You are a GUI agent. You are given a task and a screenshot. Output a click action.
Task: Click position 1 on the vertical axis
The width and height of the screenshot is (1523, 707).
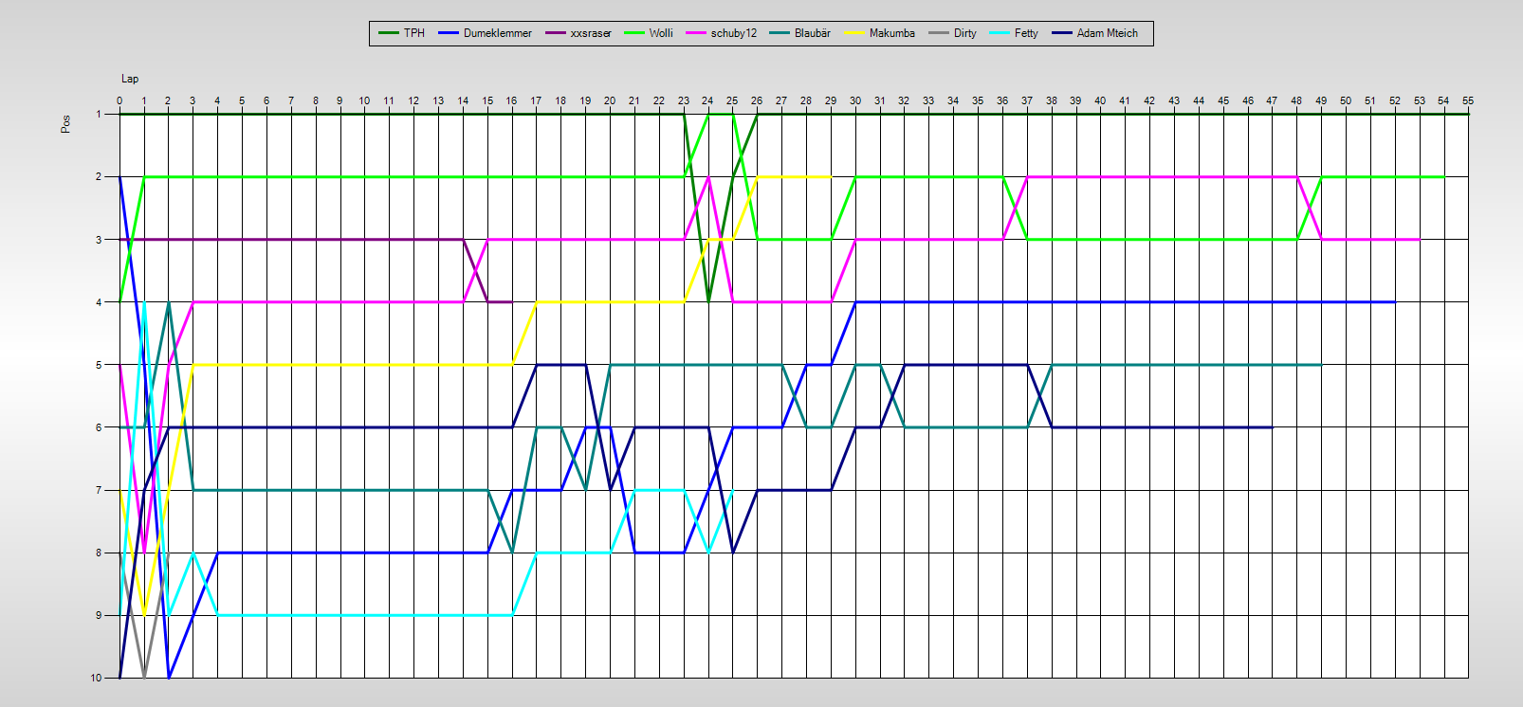[98, 114]
